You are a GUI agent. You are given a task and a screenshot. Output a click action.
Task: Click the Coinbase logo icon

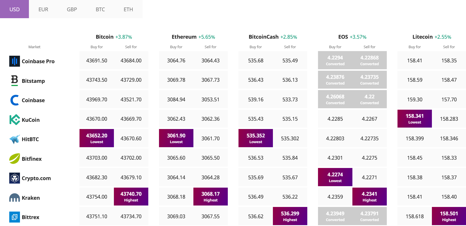point(14,100)
